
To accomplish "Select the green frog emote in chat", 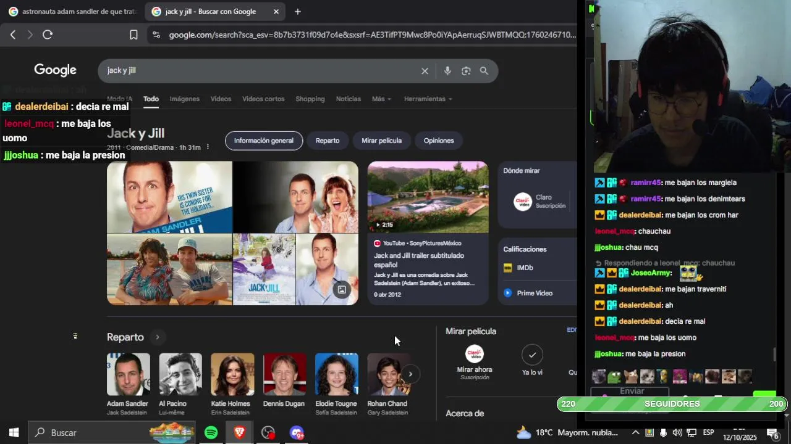I will pyautogui.click(x=614, y=376).
